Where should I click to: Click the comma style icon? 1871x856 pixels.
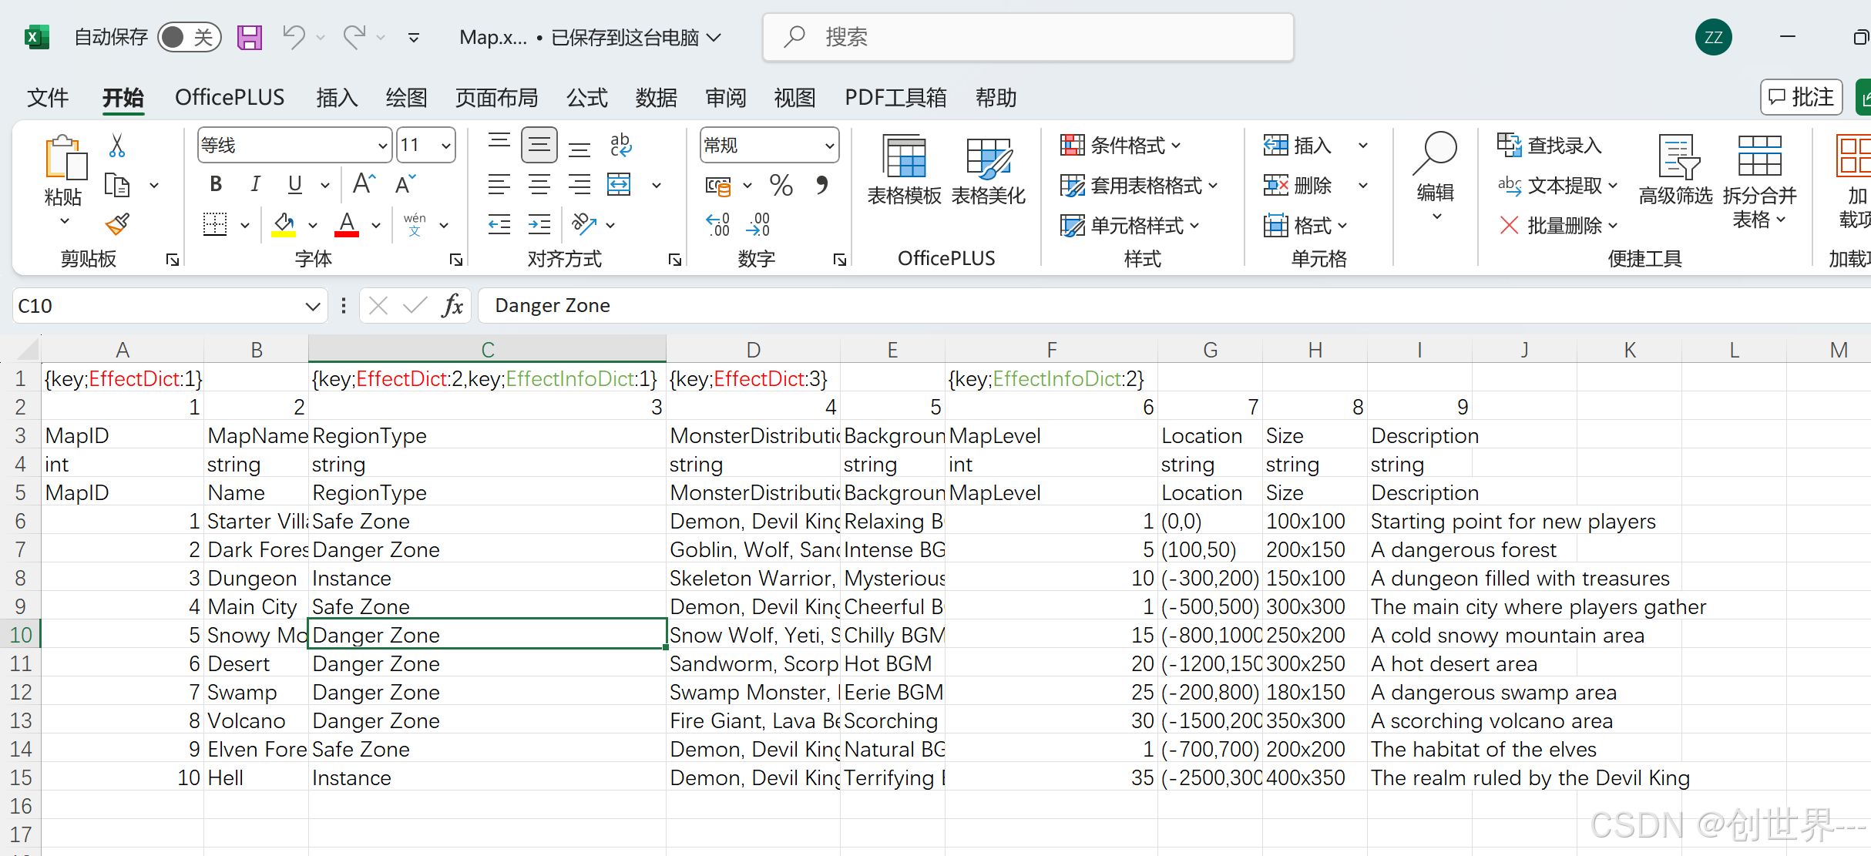click(x=822, y=185)
